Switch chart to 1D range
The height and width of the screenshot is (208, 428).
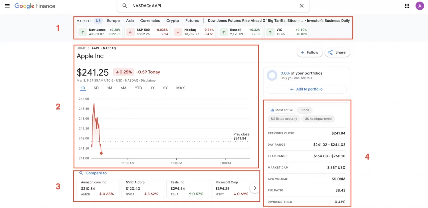83,88
